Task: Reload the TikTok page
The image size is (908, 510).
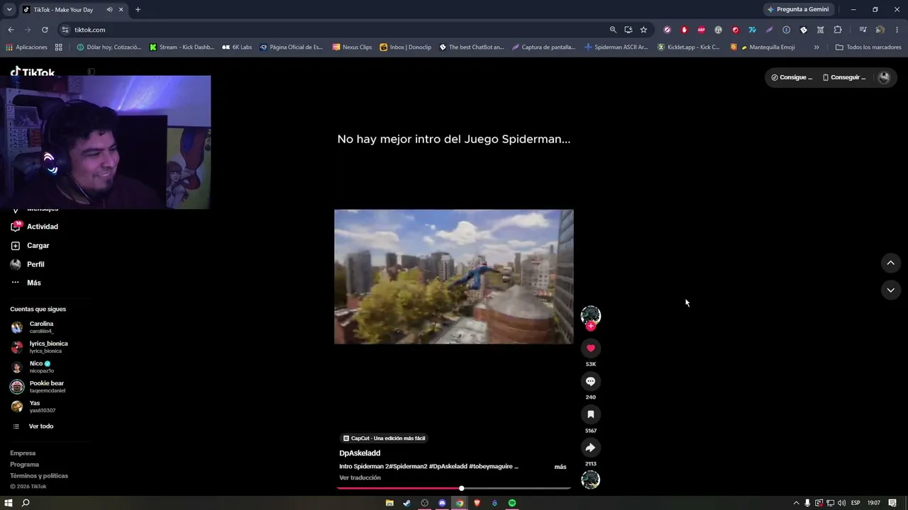Action: click(x=45, y=30)
